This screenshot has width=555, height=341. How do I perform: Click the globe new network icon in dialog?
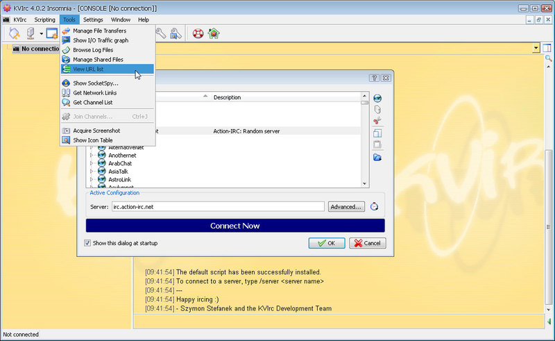point(377,98)
